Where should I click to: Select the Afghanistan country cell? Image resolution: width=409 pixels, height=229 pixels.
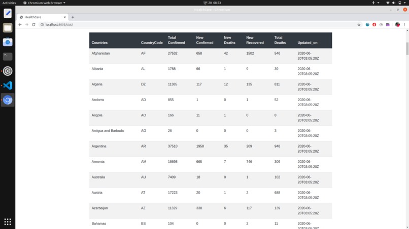tap(100, 53)
